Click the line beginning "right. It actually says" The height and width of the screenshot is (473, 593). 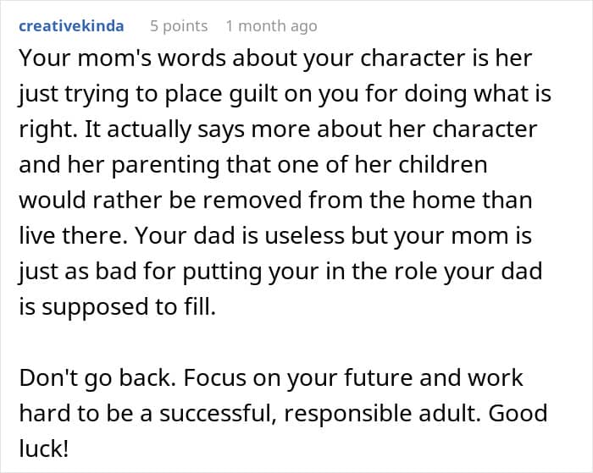pos(278,129)
